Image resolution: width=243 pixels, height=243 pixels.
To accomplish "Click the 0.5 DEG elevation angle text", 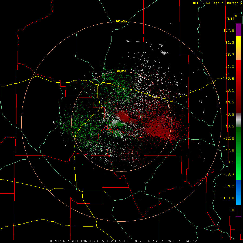I will (x=132, y=241).
